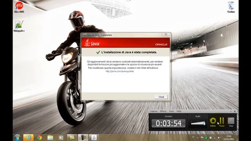Click the Chiudi button in Java installer
Viewport: 251px width, 141px height.
pos(161,97)
